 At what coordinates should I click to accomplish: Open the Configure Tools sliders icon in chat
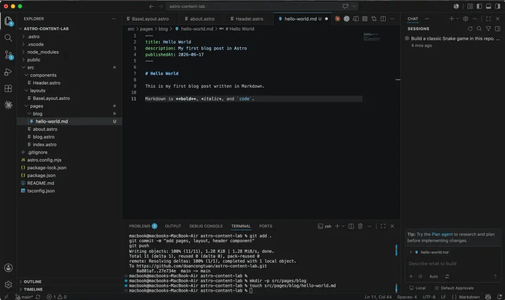click(x=447, y=276)
